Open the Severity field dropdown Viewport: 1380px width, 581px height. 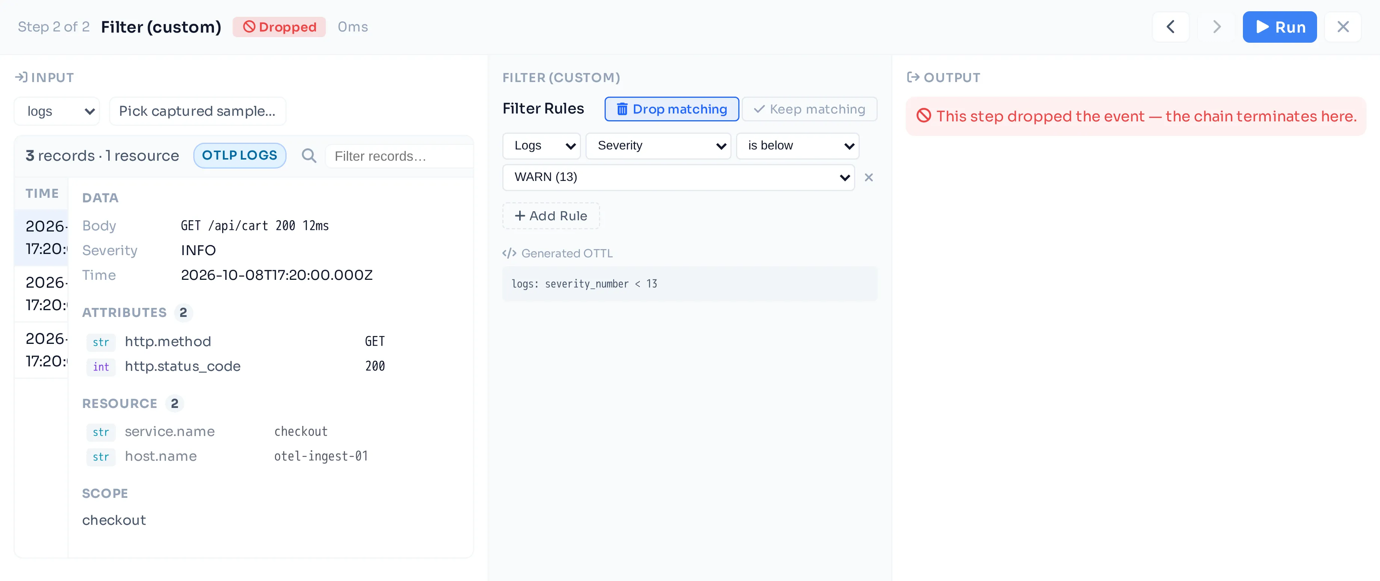coord(658,146)
